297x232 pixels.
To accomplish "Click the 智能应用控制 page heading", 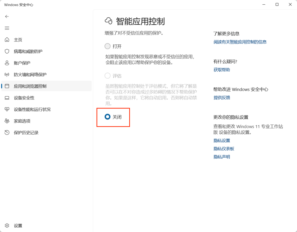I will coord(140,21).
